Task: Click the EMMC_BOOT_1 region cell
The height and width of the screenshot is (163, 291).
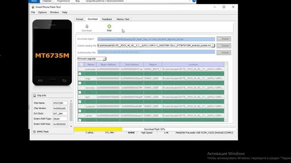Action: 153,69
